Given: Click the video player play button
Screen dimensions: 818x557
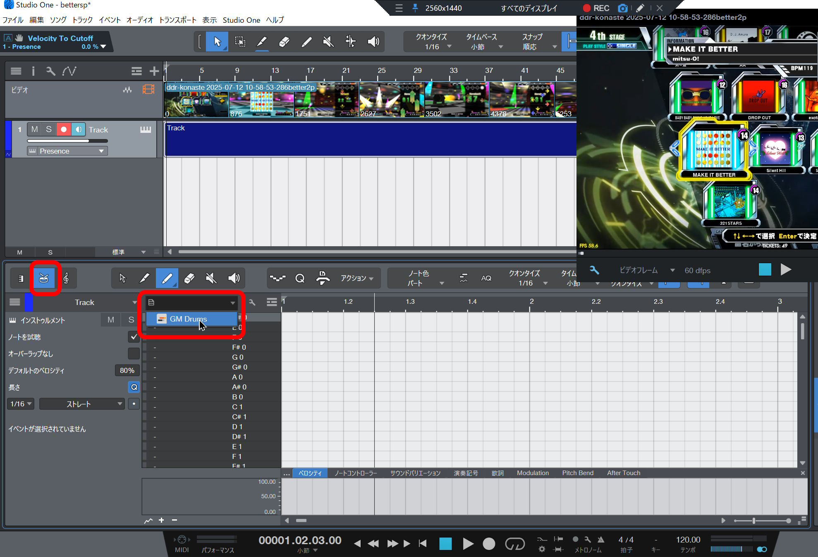Looking at the screenshot, I should [x=786, y=269].
